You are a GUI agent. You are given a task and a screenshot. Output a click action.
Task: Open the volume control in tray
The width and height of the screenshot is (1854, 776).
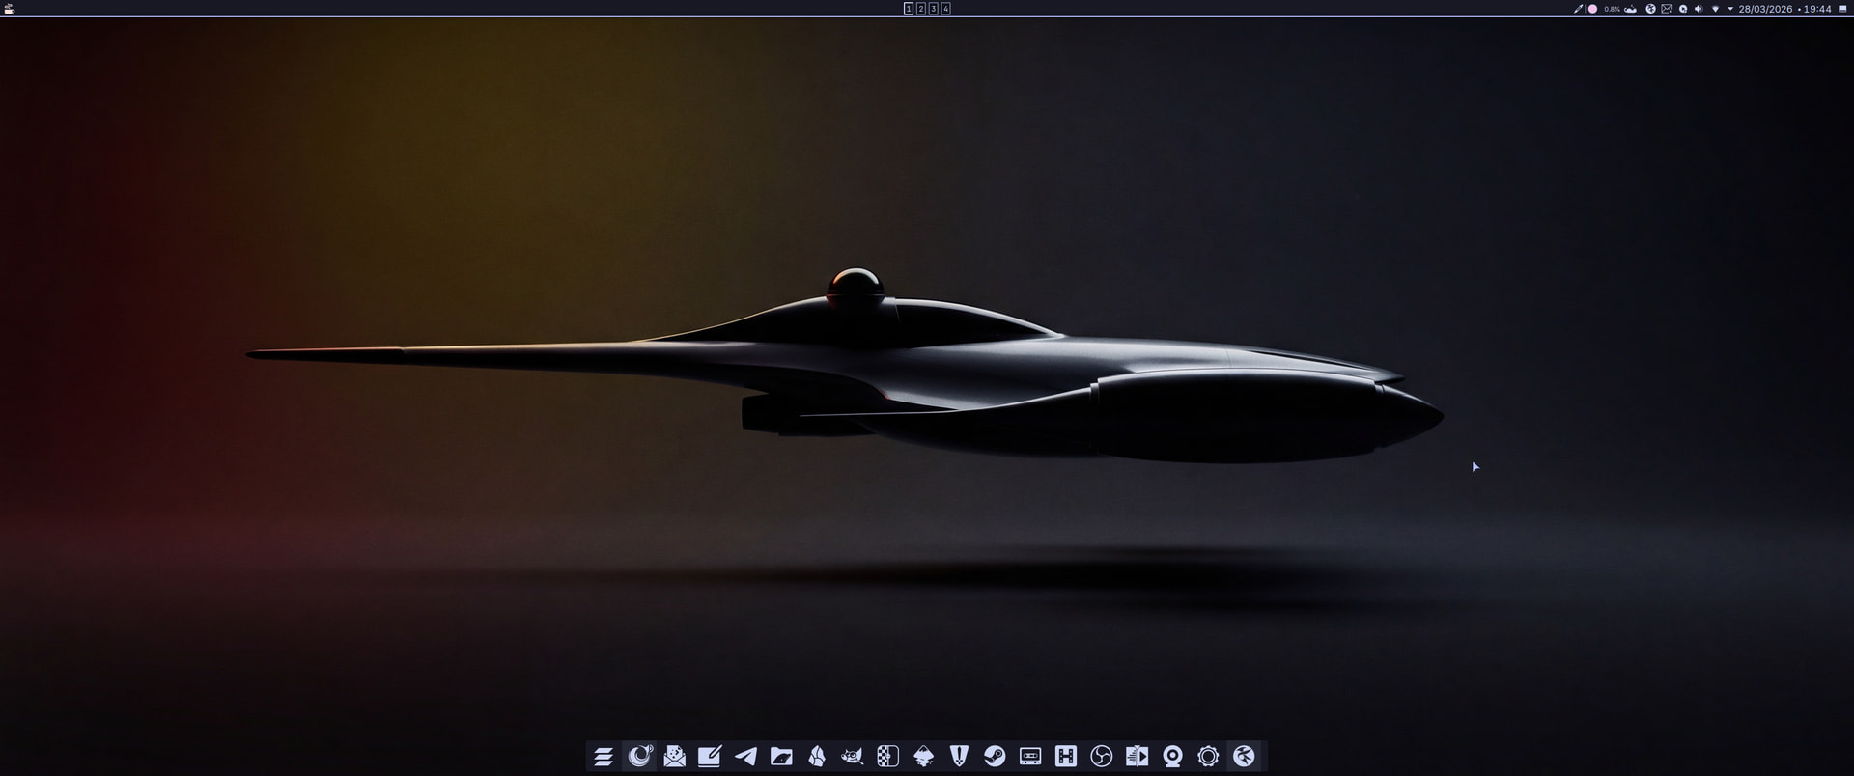point(1699,9)
